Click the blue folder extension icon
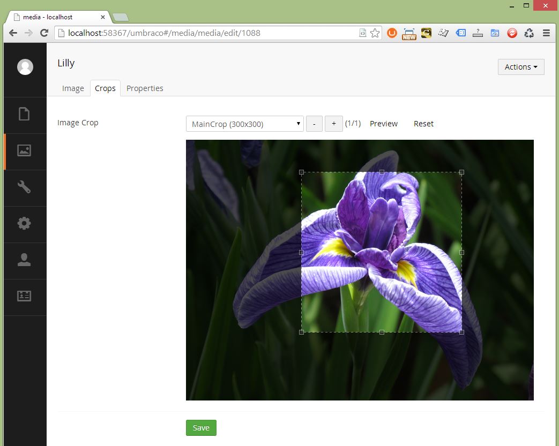 495,33
